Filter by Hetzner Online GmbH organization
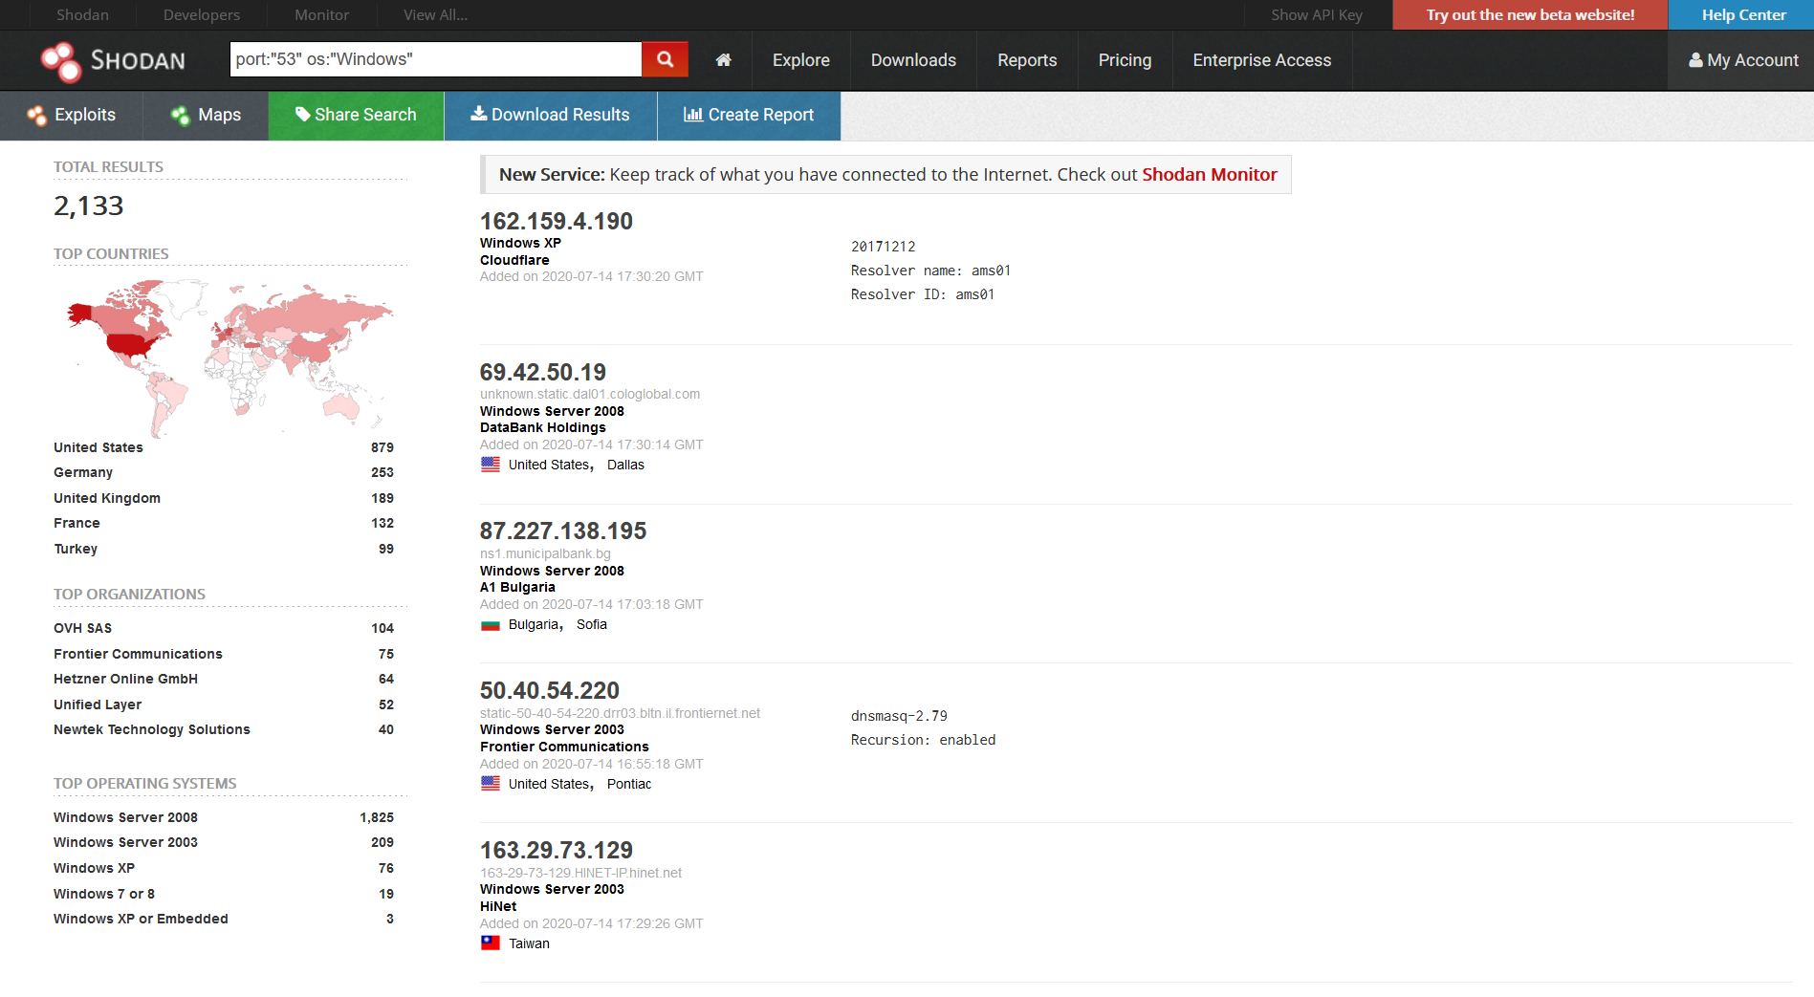 pyautogui.click(x=125, y=679)
